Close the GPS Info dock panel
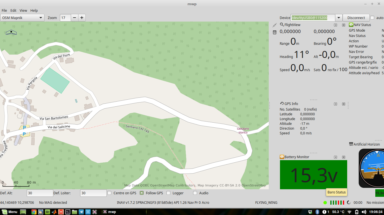This screenshot has width=384, height=215. pos(344,104)
